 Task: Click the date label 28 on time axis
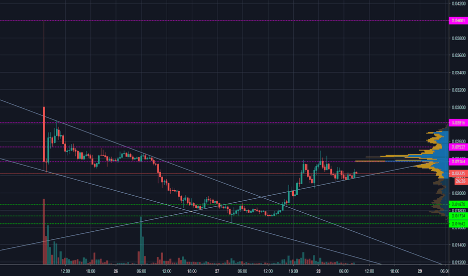(x=318, y=271)
